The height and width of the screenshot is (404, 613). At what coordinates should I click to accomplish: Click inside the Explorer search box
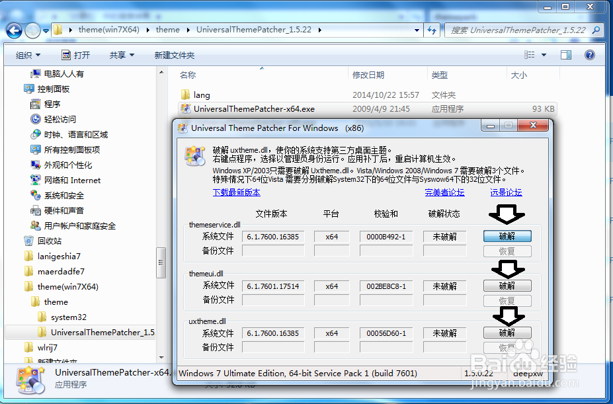pos(522,30)
